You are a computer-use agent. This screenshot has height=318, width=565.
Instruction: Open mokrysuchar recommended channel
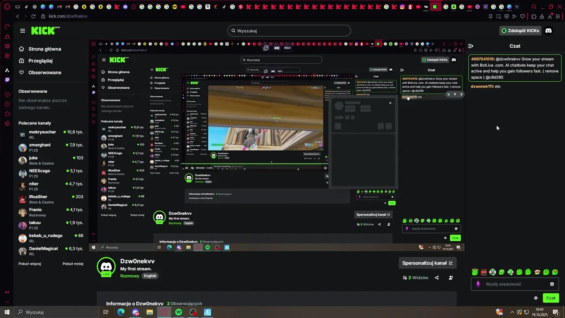click(51, 134)
